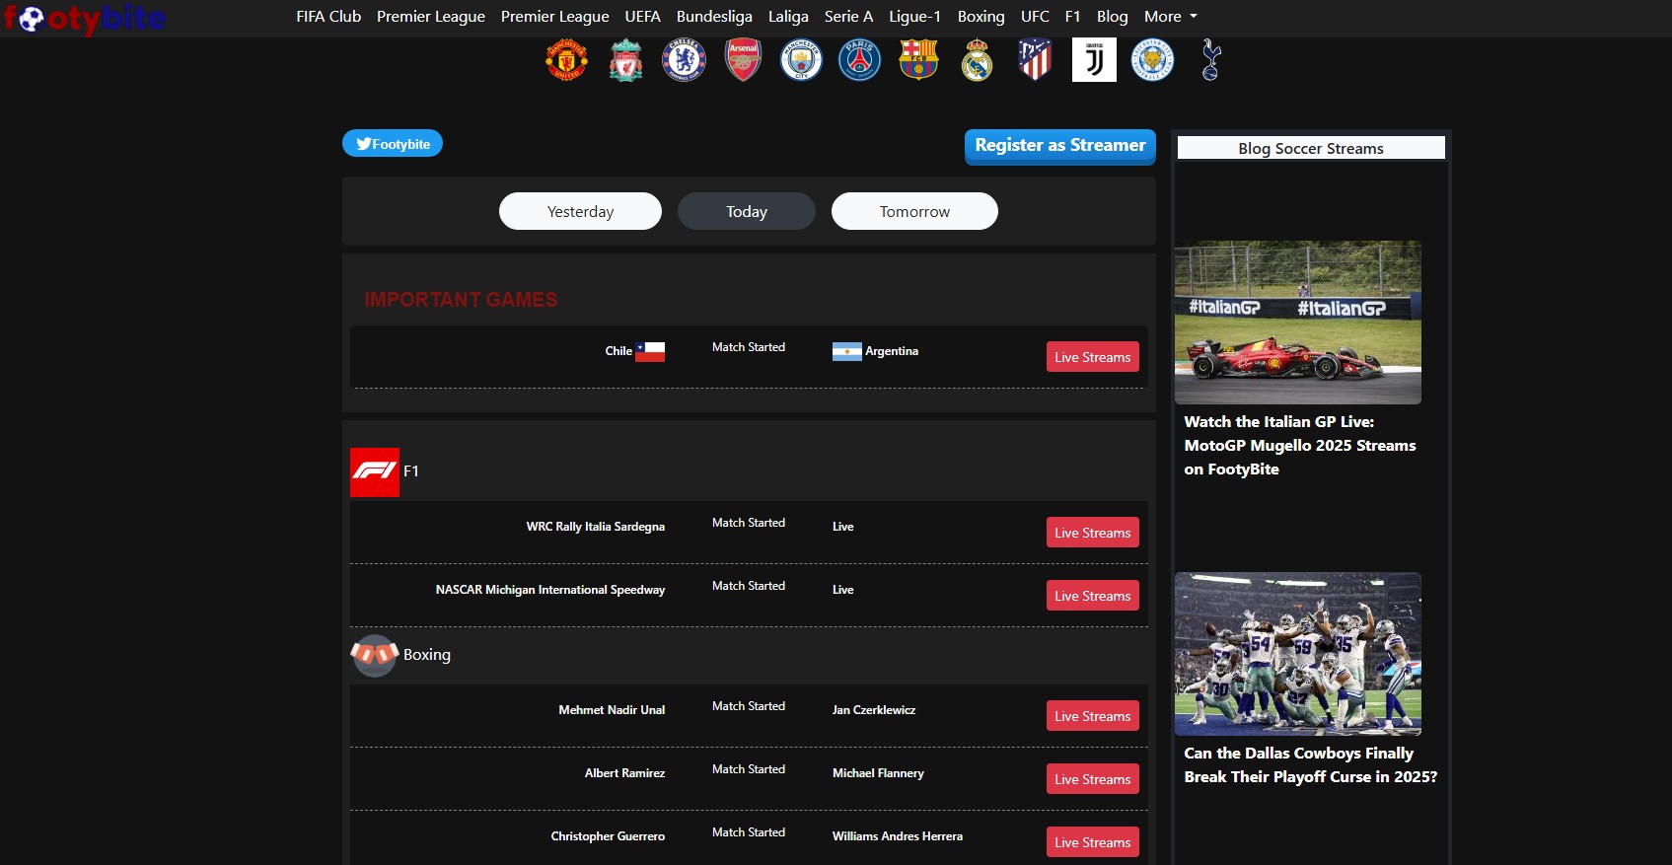Open the Tottenham Hotspur crest

1211,60
